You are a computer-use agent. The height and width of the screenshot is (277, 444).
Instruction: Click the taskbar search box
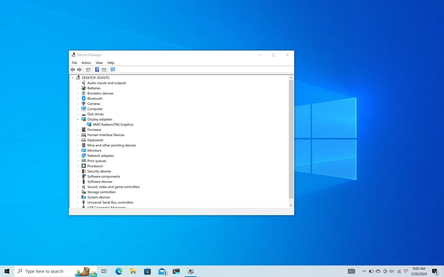click(x=44, y=271)
